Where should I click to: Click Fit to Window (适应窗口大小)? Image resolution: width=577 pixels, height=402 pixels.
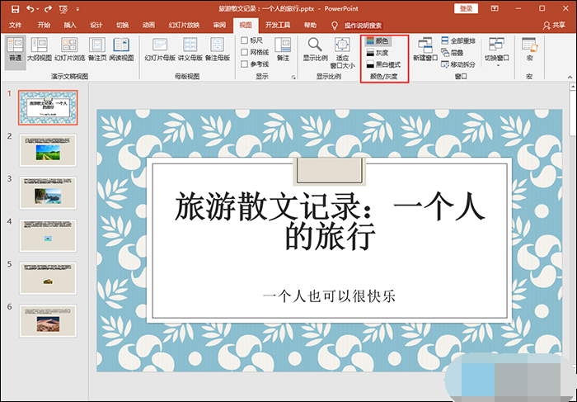pyautogui.click(x=342, y=50)
